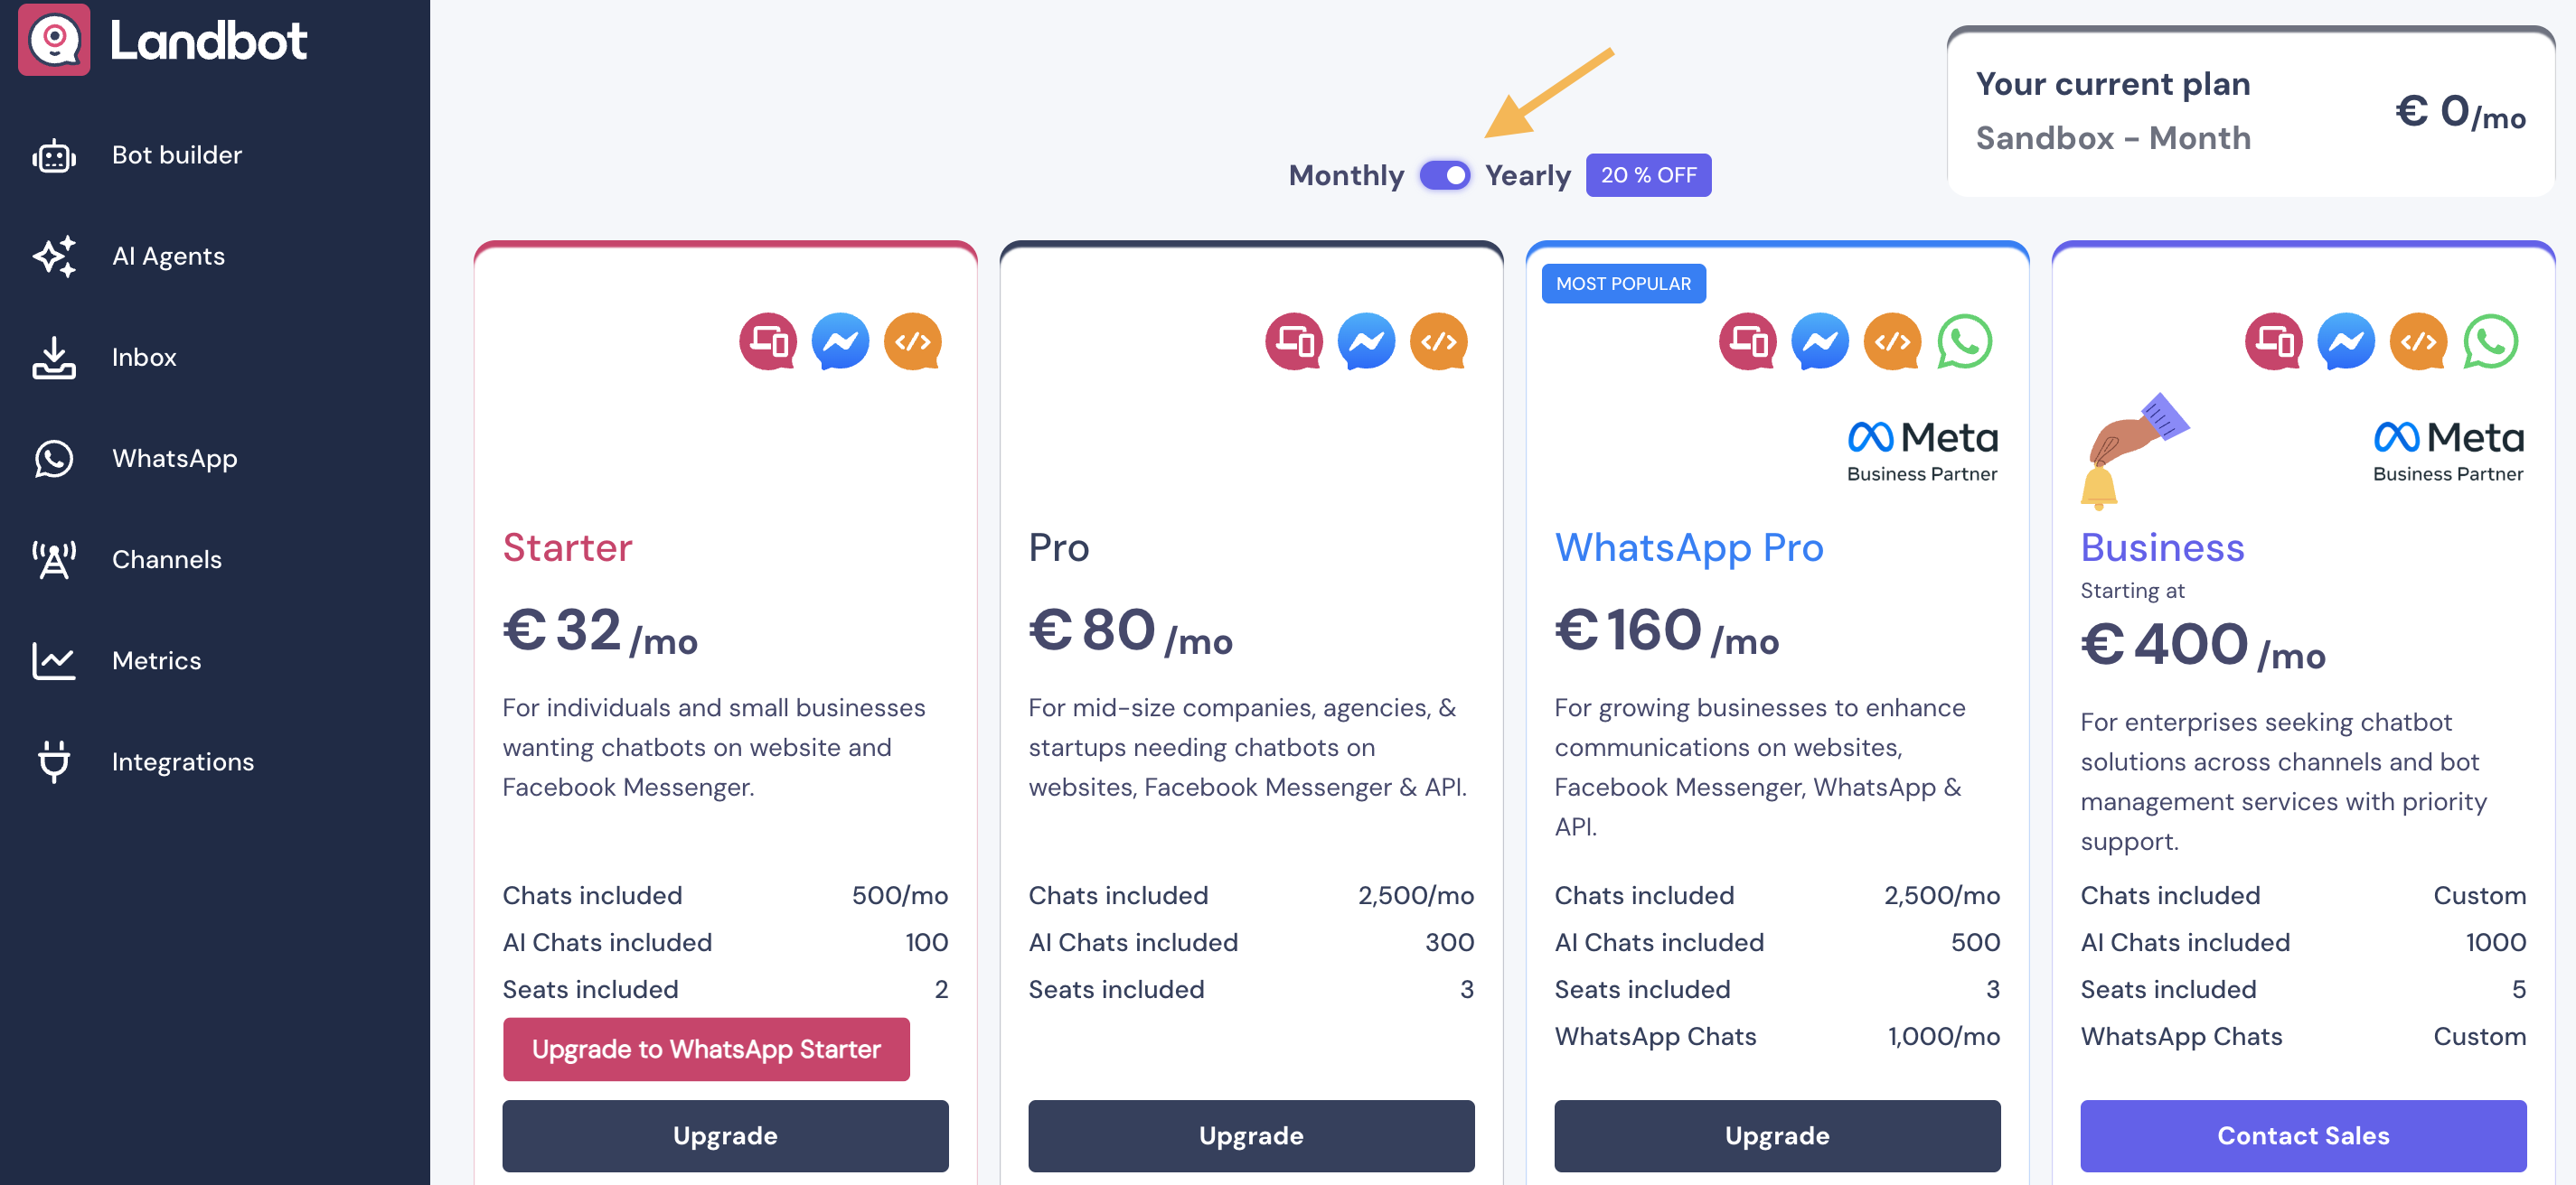Go to Channels in the sidebar
2576x1185 pixels.
(166, 559)
